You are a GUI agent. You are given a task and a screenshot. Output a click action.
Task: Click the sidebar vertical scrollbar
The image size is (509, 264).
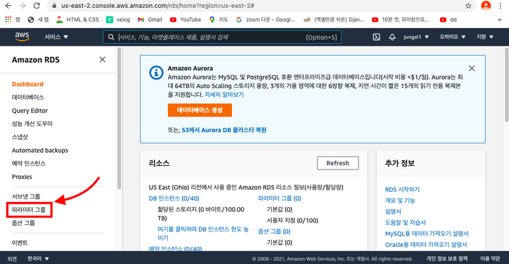(119, 118)
